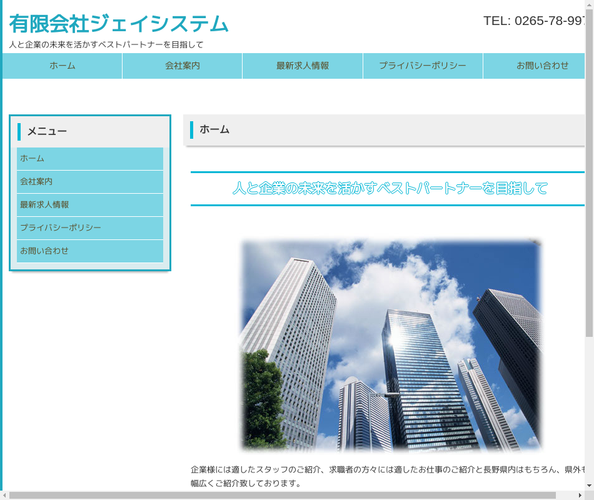Choose お問い合わせ in the top navigation bar
This screenshot has height=500, width=594.
pyautogui.click(x=541, y=66)
